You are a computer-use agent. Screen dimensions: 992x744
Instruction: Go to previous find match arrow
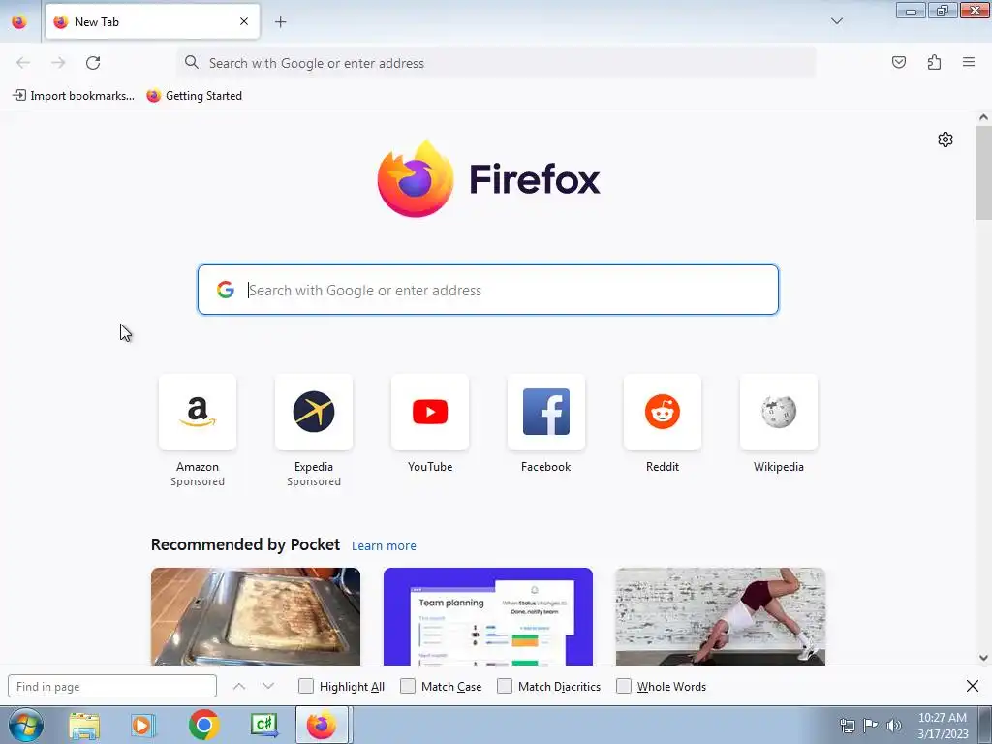(239, 687)
